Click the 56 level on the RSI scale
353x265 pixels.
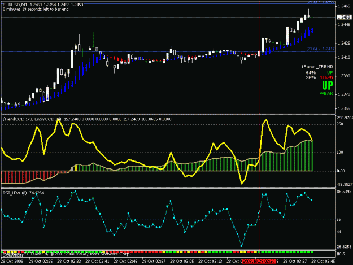tap(338, 220)
